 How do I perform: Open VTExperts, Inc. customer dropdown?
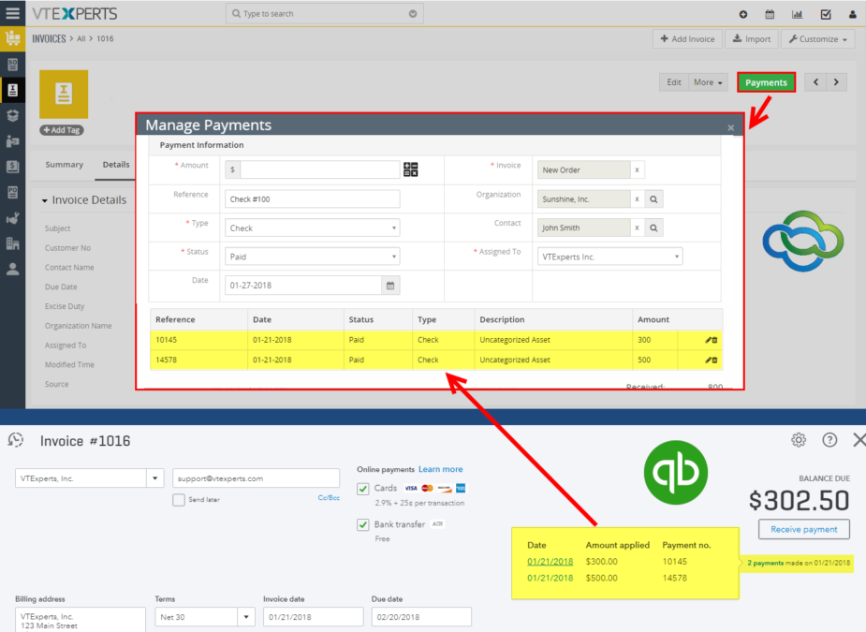tap(155, 478)
